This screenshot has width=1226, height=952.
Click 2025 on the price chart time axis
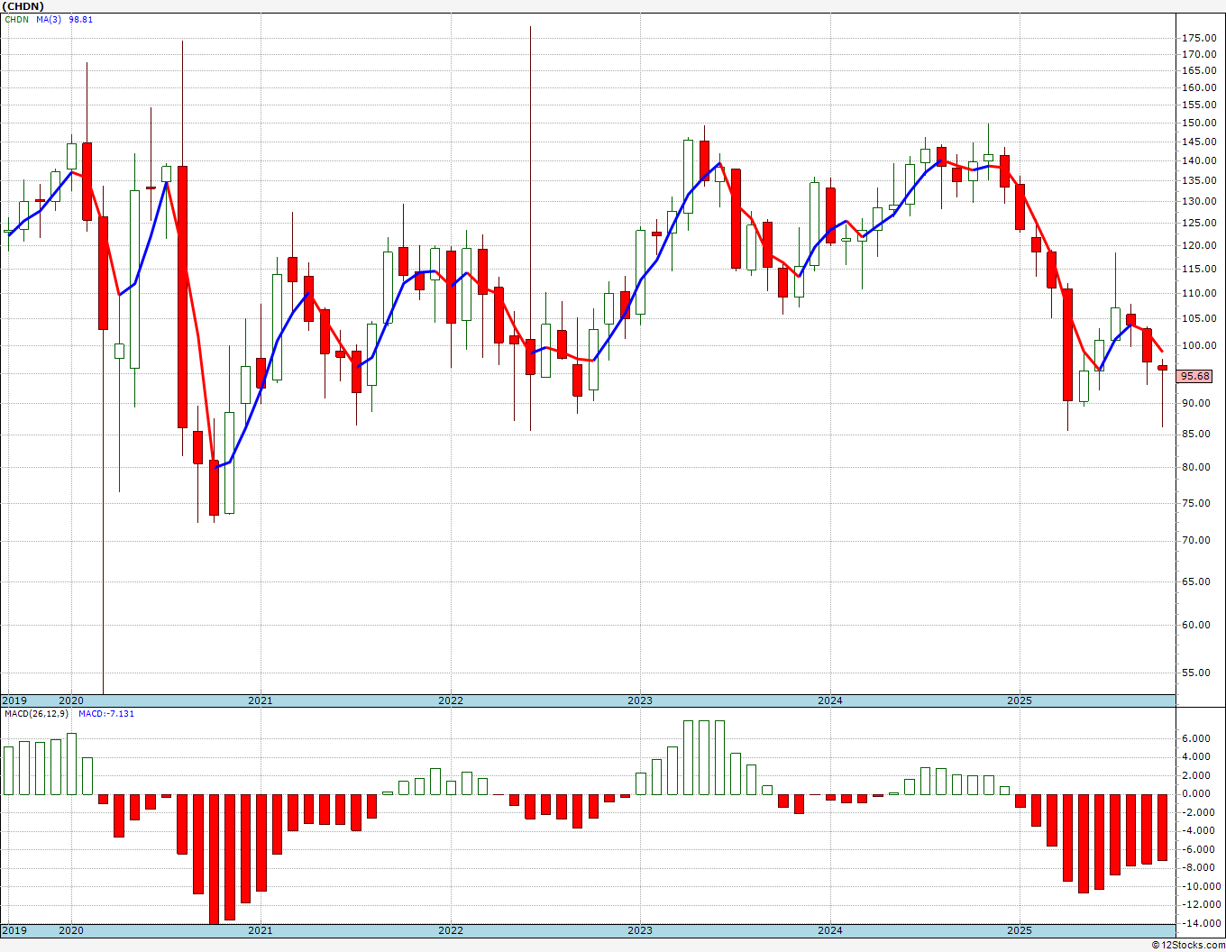1020,700
